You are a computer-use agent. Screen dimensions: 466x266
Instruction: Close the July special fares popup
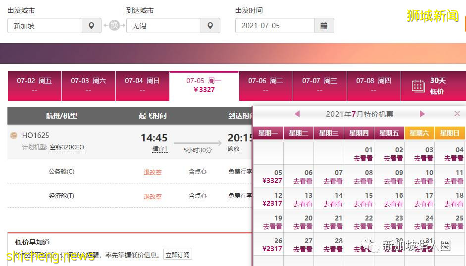coord(457,114)
